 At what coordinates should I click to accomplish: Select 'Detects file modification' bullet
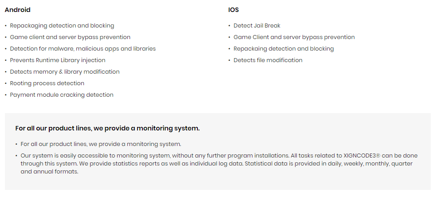268,60
